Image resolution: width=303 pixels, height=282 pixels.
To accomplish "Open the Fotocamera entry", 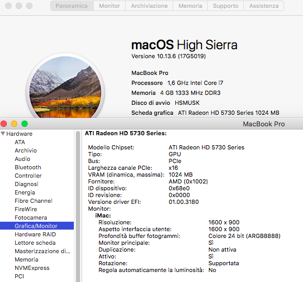I will pyautogui.click(x=31, y=218).
